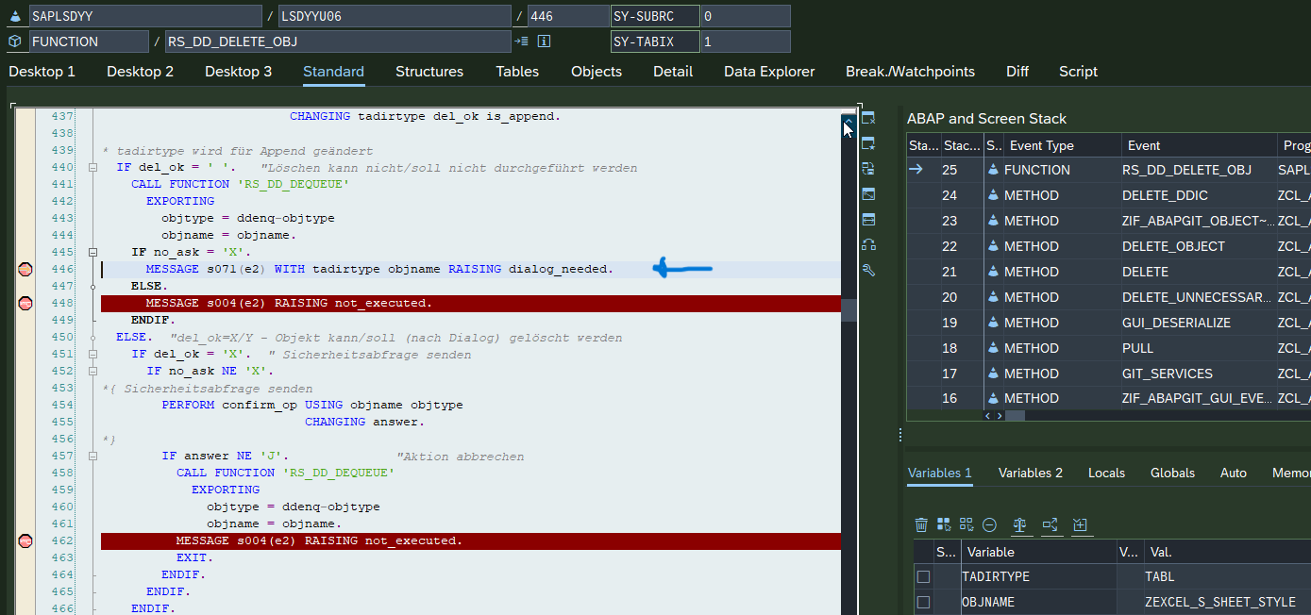
Task: Click inside the SY-TABIX value field
Action: (x=746, y=41)
